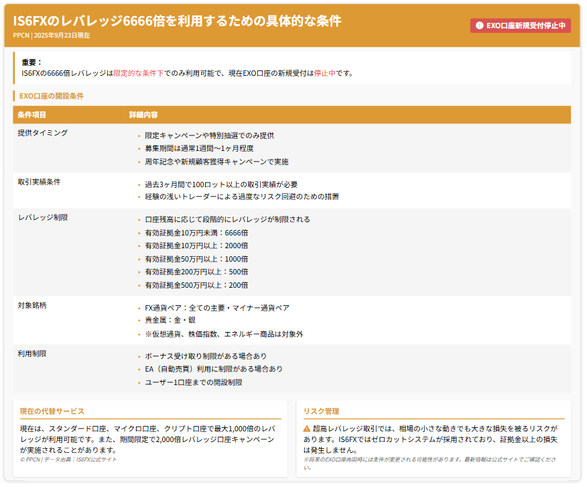
Task: Click the 詳細内容 column header
Action: pos(143,115)
